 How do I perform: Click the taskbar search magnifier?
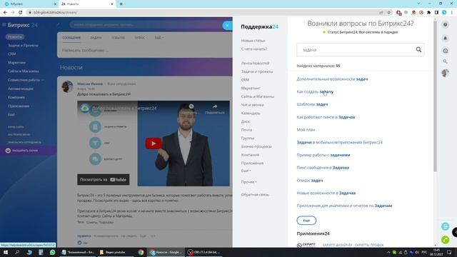[x=17, y=252]
